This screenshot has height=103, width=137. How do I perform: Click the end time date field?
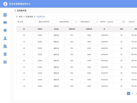click(x=133, y=22)
